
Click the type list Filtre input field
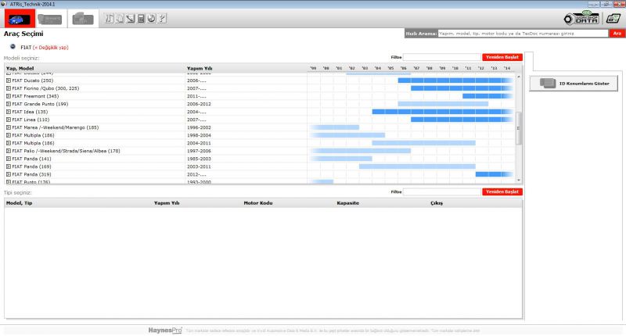pyautogui.click(x=442, y=191)
